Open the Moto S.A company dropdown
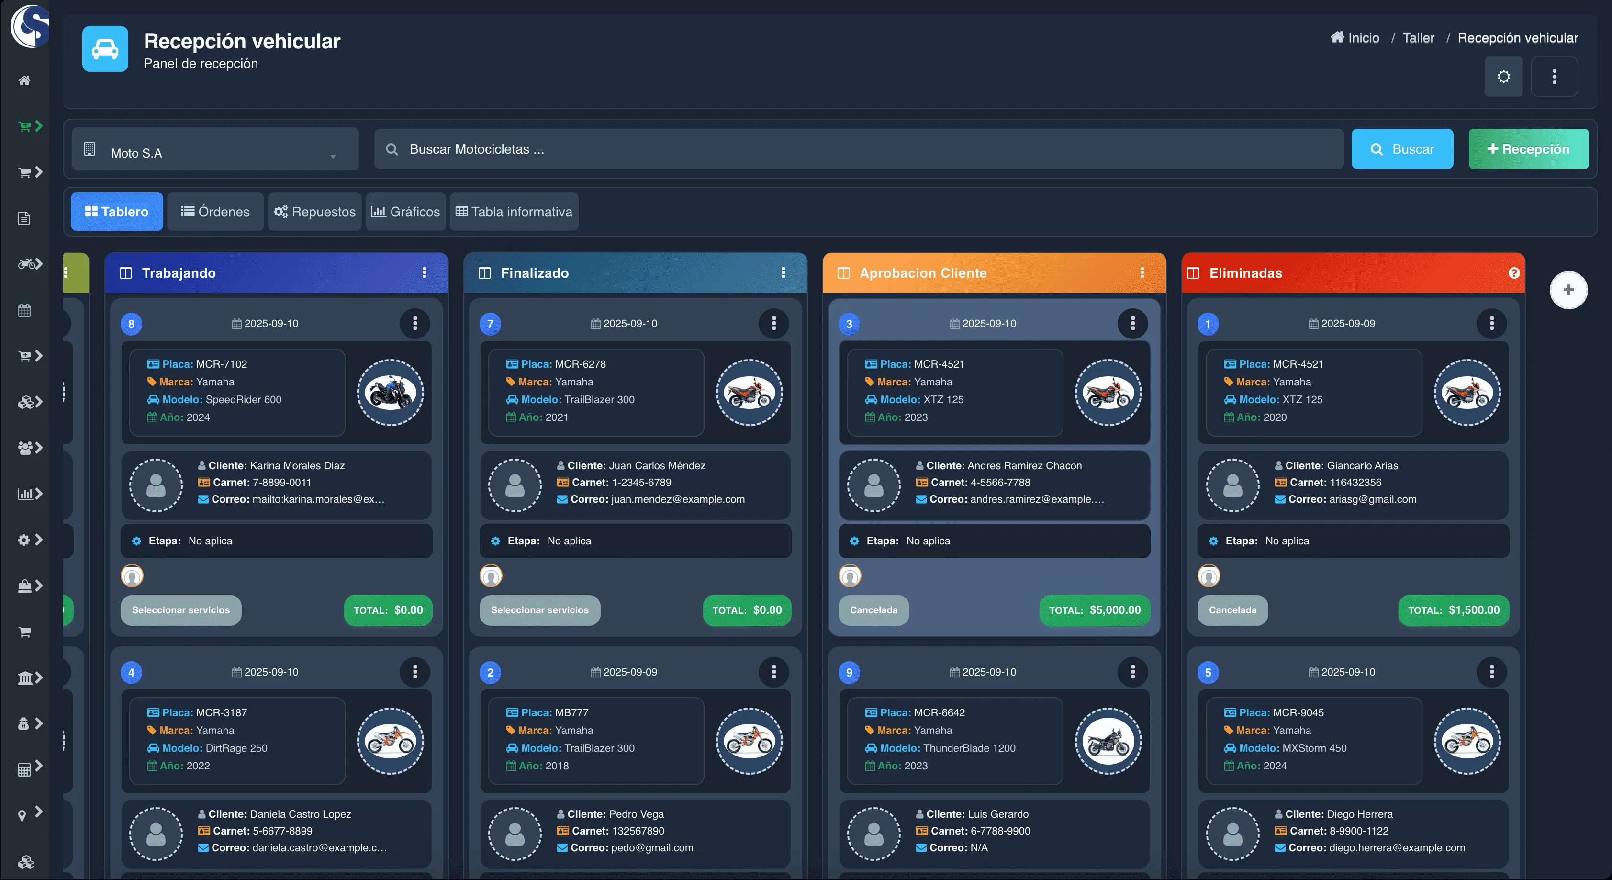1612x880 pixels. coord(214,150)
